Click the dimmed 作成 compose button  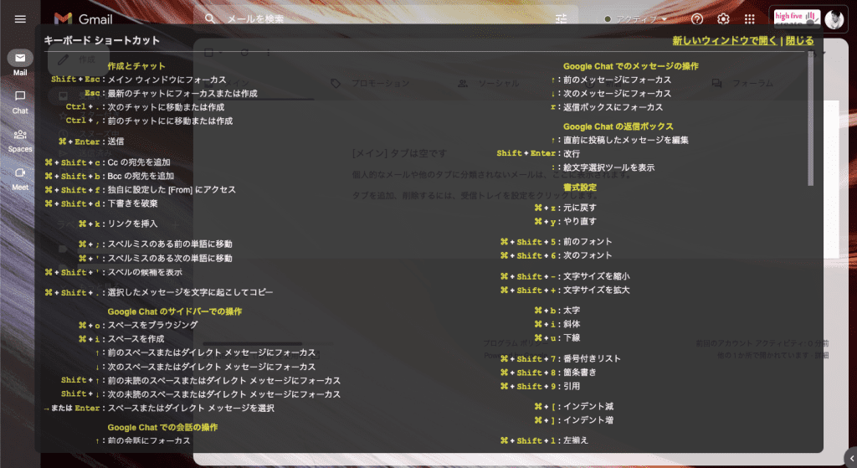(x=79, y=59)
